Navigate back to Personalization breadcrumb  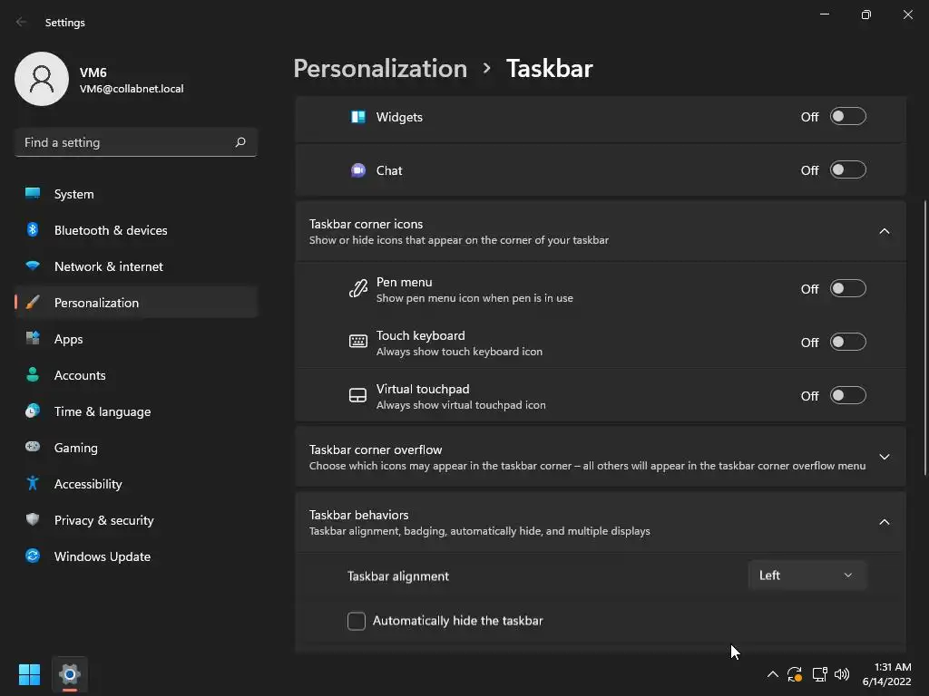tap(380, 69)
